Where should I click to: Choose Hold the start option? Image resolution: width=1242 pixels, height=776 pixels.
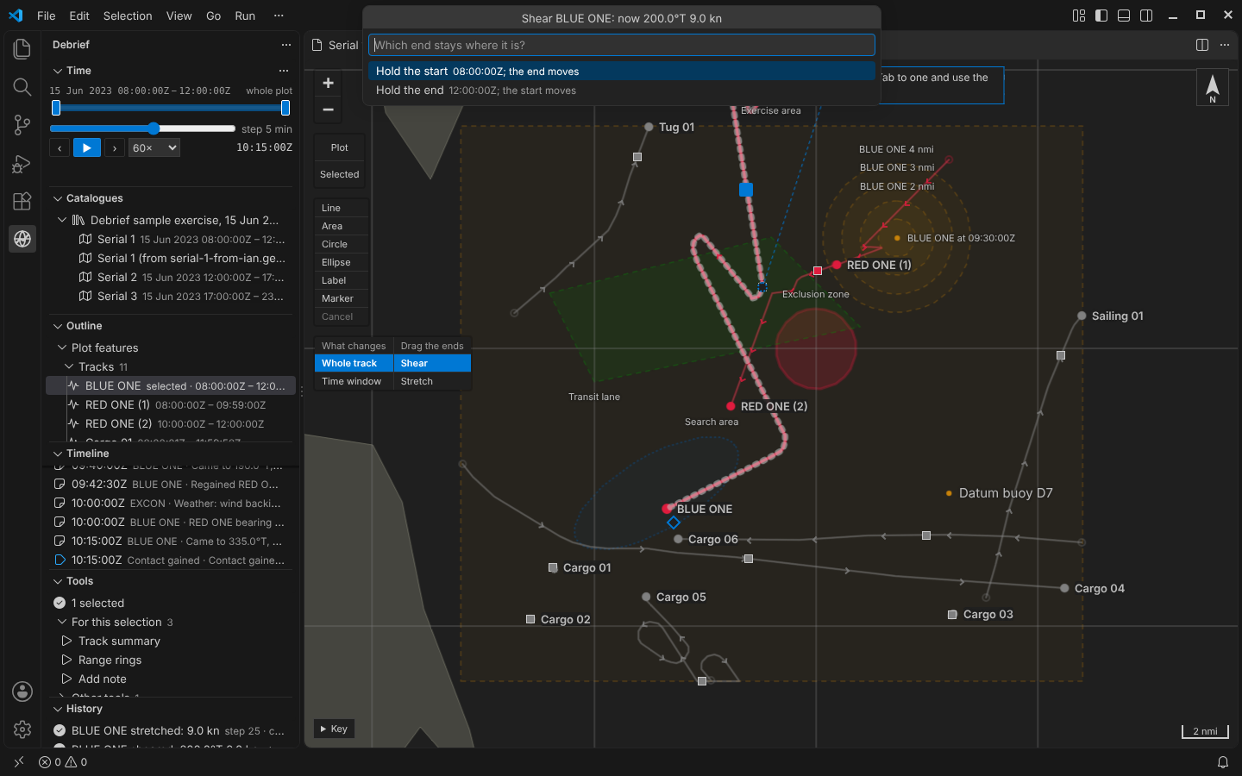coord(621,72)
